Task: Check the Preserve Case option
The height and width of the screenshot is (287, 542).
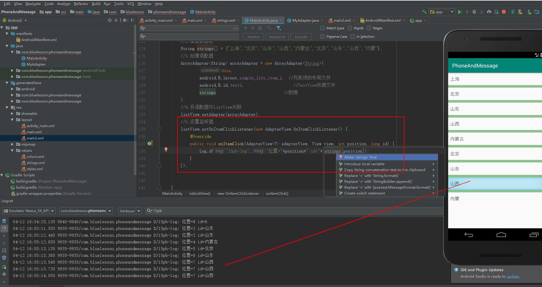Action: (x=323, y=37)
